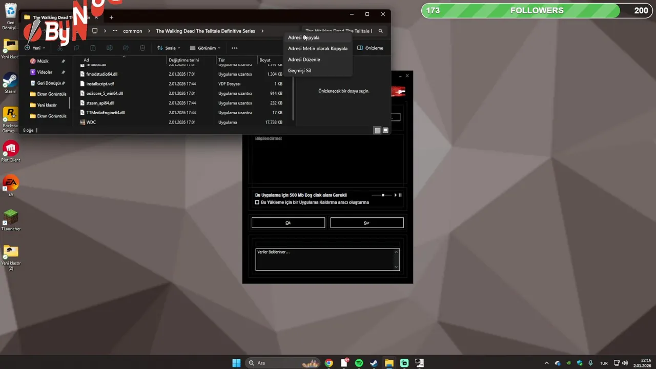
Task: Switch to large icons view in Explorer status bar
Action: tap(385, 130)
